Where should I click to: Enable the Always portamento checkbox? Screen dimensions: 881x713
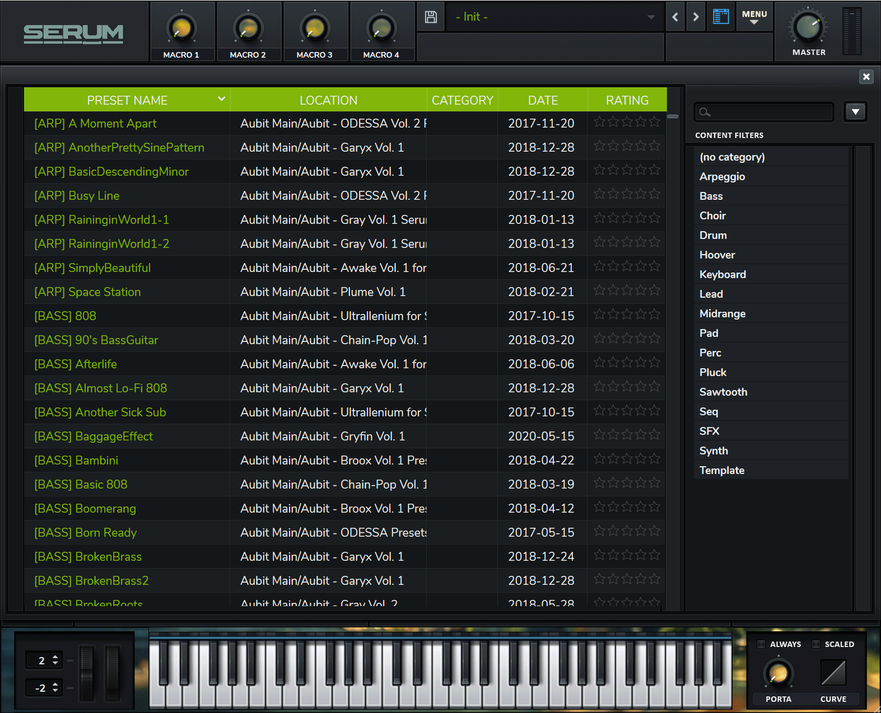pyautogui.click(x=761, y=644)
